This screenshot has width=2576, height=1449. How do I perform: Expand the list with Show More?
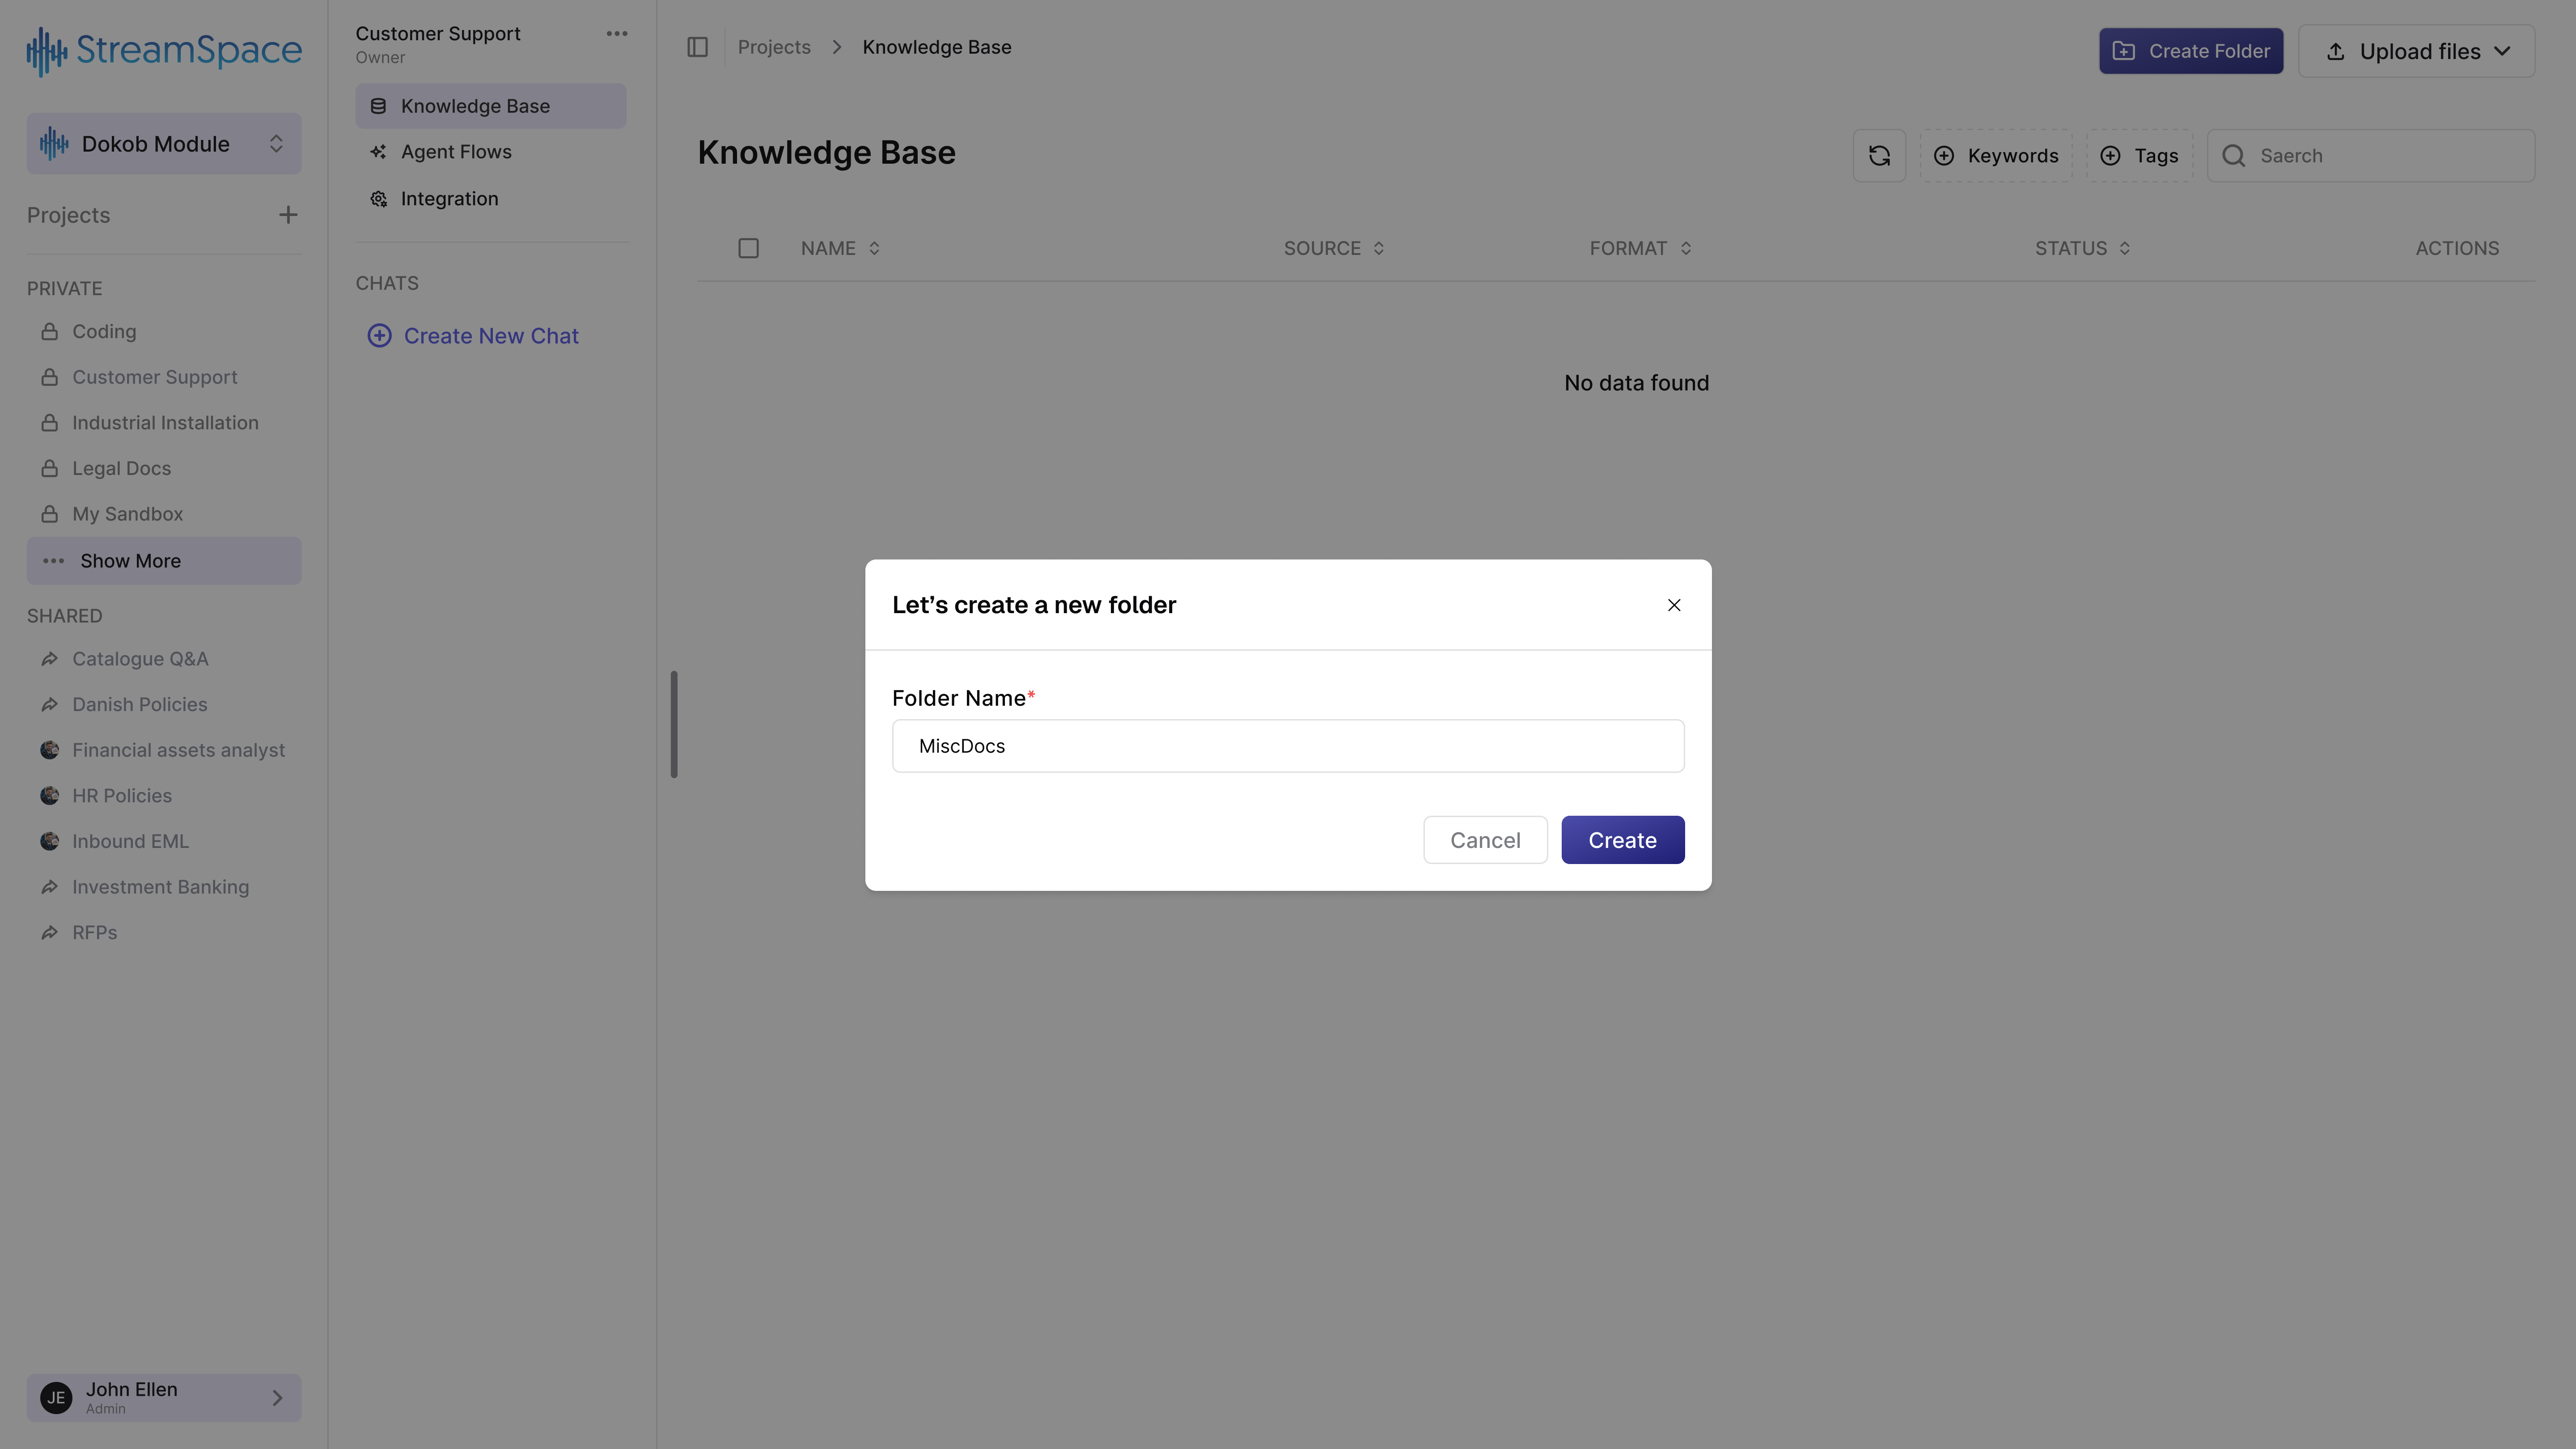[x=164, y=561]
